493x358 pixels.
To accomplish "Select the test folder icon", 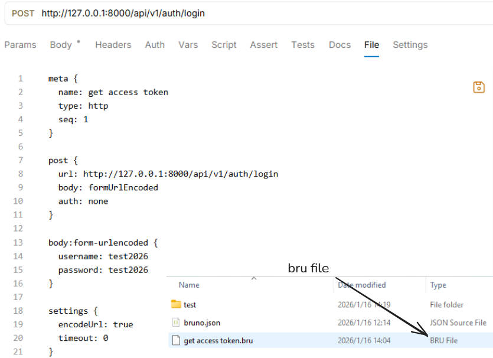I will 176,304.
